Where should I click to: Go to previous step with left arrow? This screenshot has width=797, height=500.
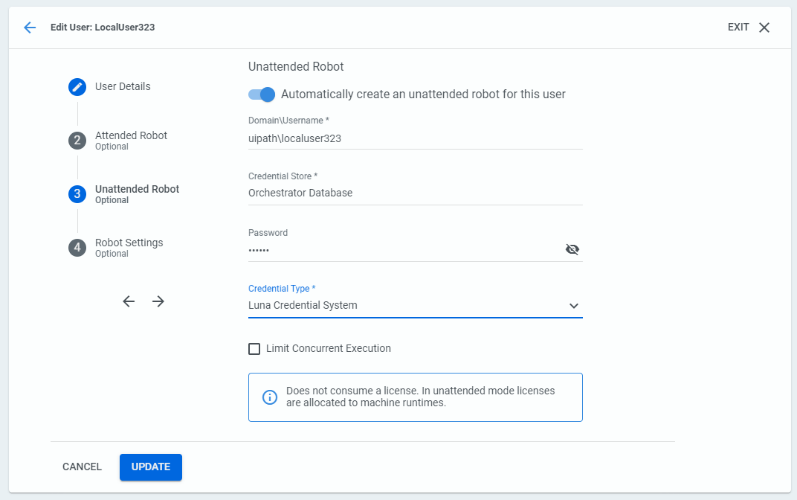point(129,301)
